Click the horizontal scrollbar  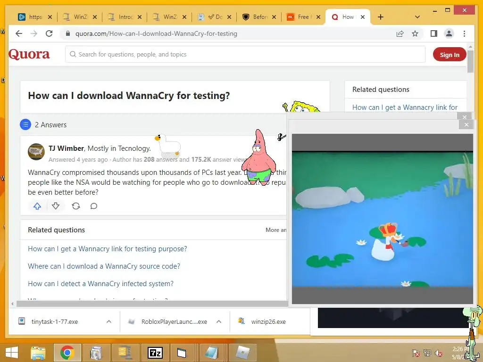pyautogui.click(x=152, y=304)
